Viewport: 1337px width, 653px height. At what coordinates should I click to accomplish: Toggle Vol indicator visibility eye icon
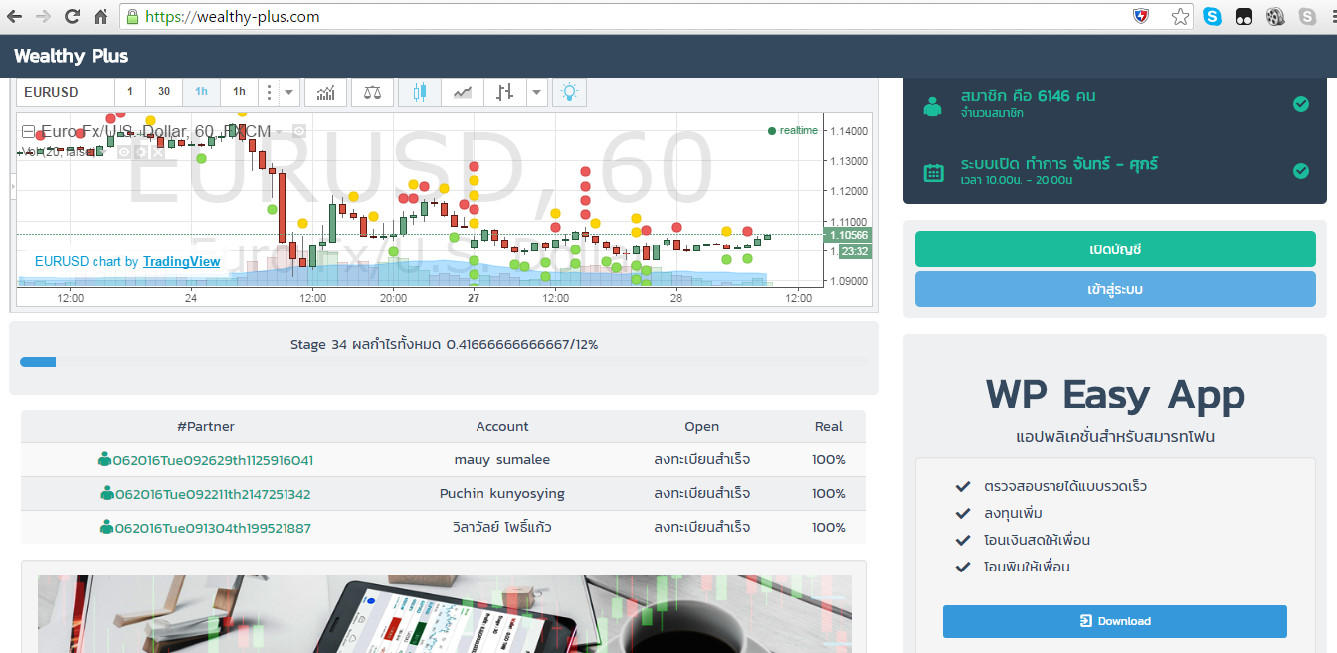click(x=124, y=152)
